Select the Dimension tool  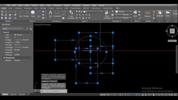pyautogui.click(x=57, y=14)
